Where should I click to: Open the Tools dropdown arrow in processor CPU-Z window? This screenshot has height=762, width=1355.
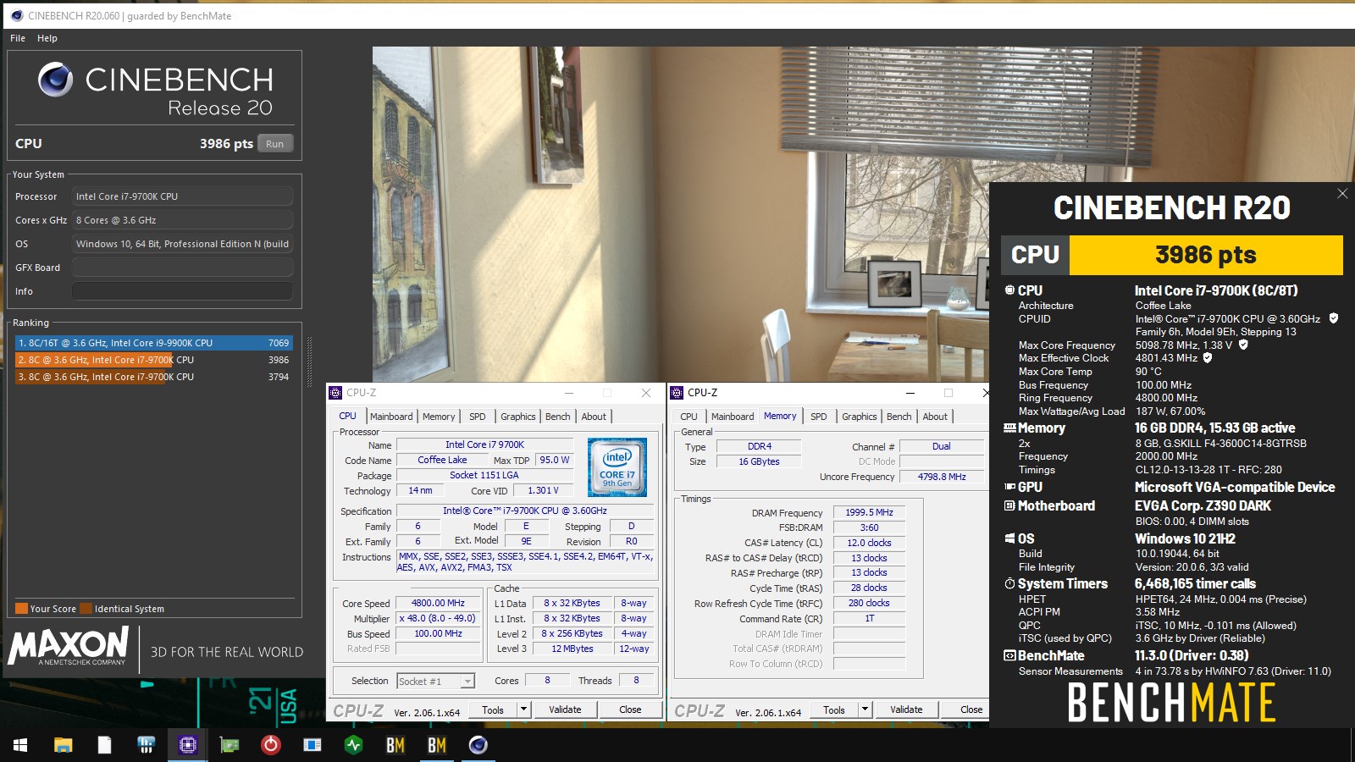click(x=523, y=710)
